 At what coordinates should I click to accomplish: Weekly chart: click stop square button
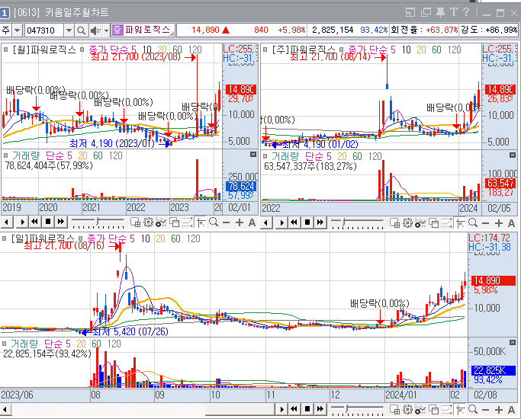[x=307, y=222]
